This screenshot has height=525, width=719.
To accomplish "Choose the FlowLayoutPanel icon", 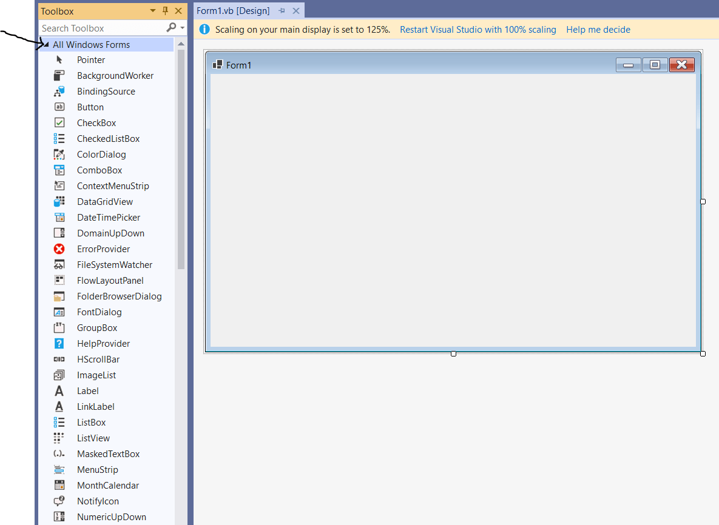I will [x=59, y=280].
